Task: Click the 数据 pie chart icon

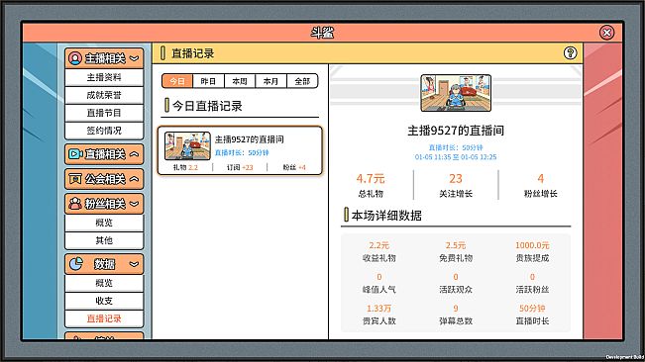Action: click(x=75, y=263)
